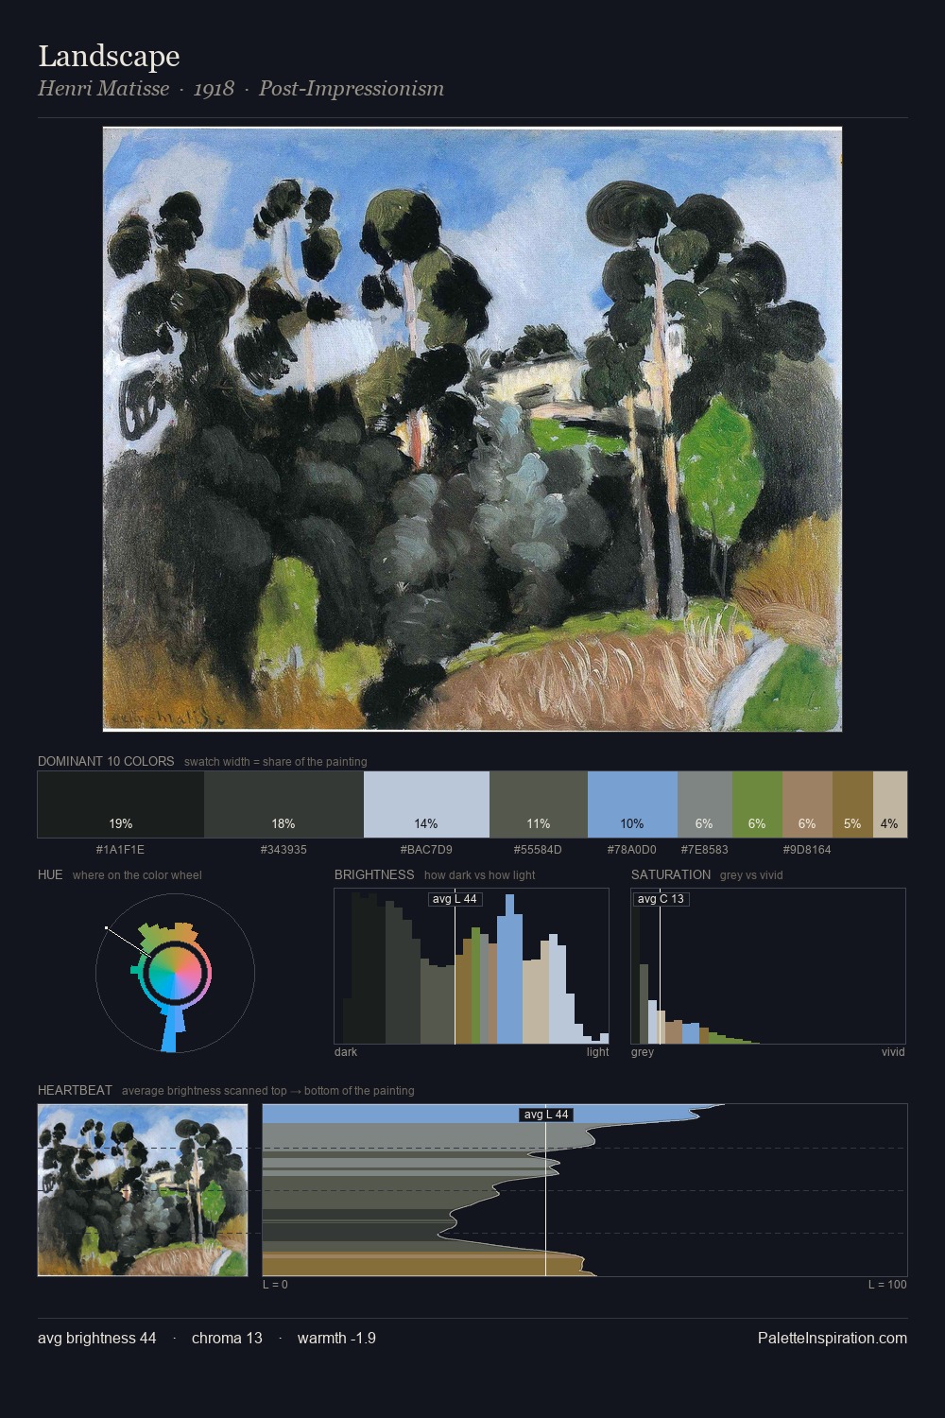Click hex code #78A0D0
Screen dimensions: 945x1418
pos(632,850)
